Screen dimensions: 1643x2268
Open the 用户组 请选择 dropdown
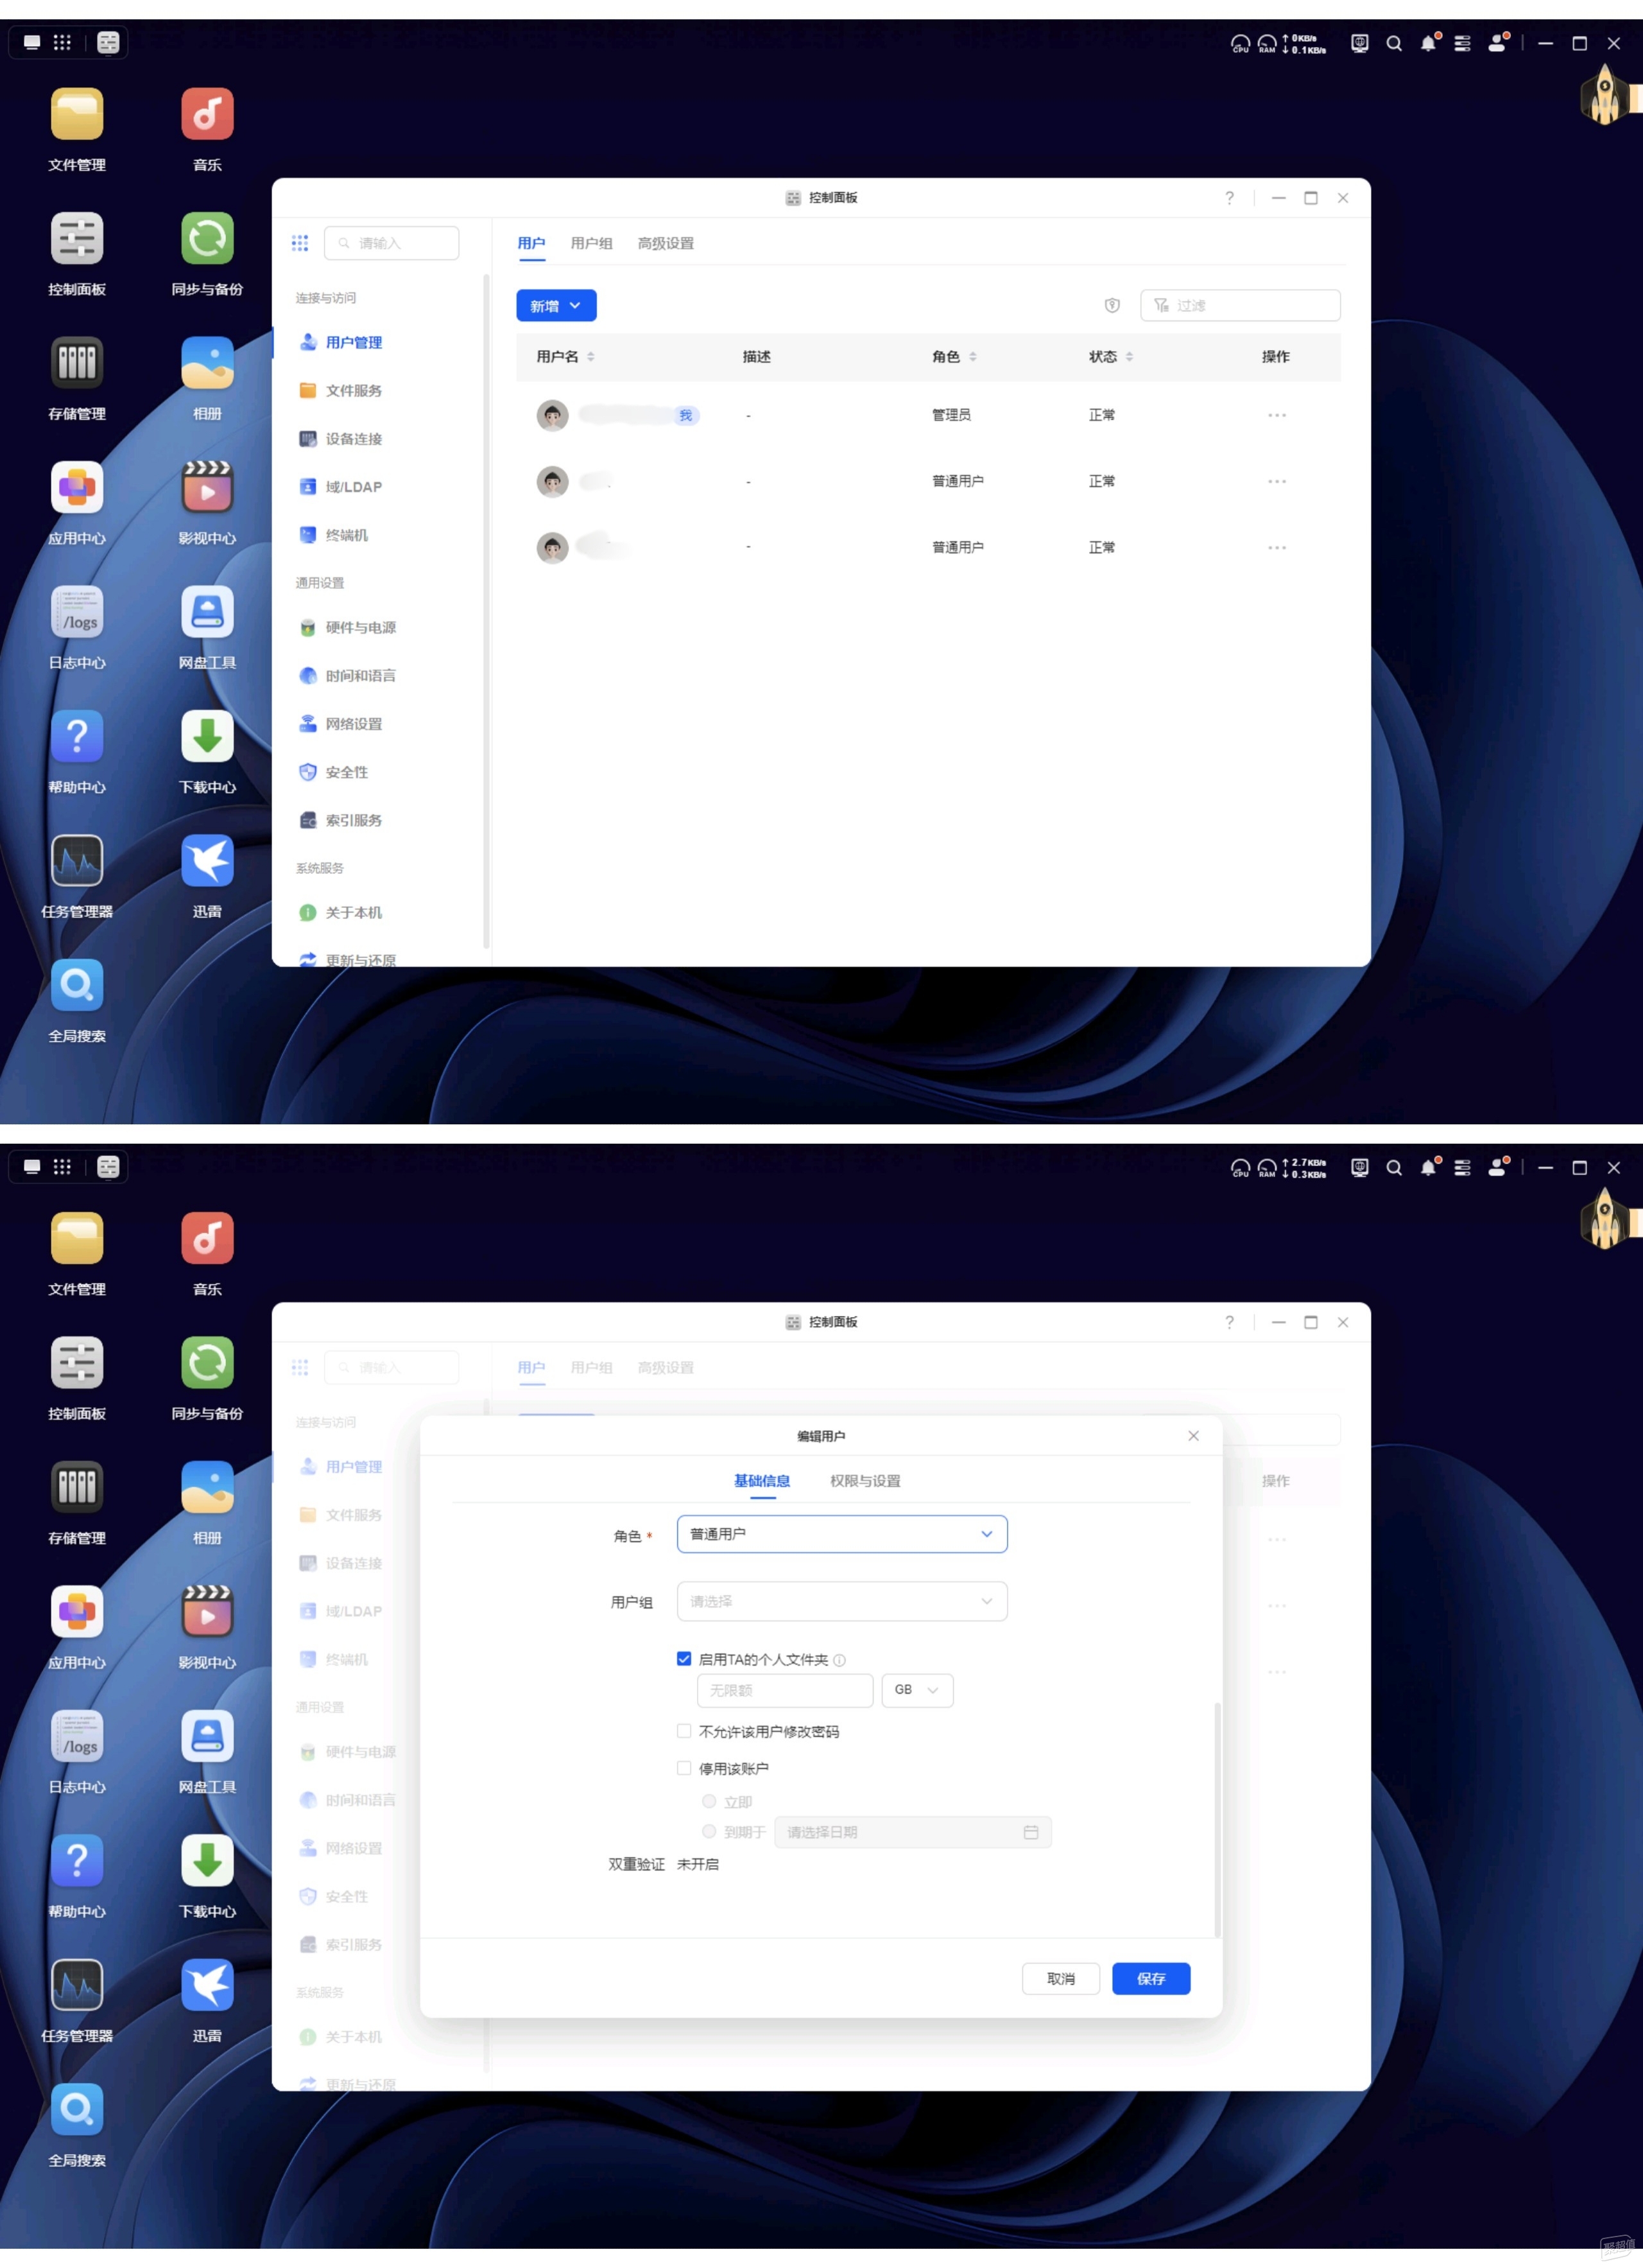click(x=843, y=1601)
